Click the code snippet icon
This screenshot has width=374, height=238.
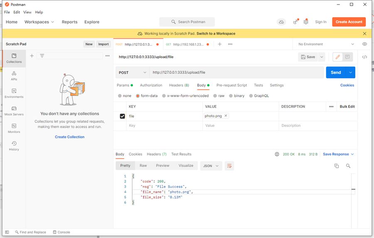pyautogui.click(x=364, y=57)
